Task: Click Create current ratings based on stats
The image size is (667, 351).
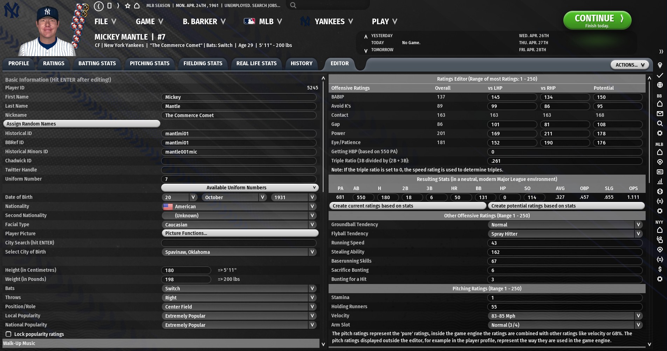Action: 408,206
